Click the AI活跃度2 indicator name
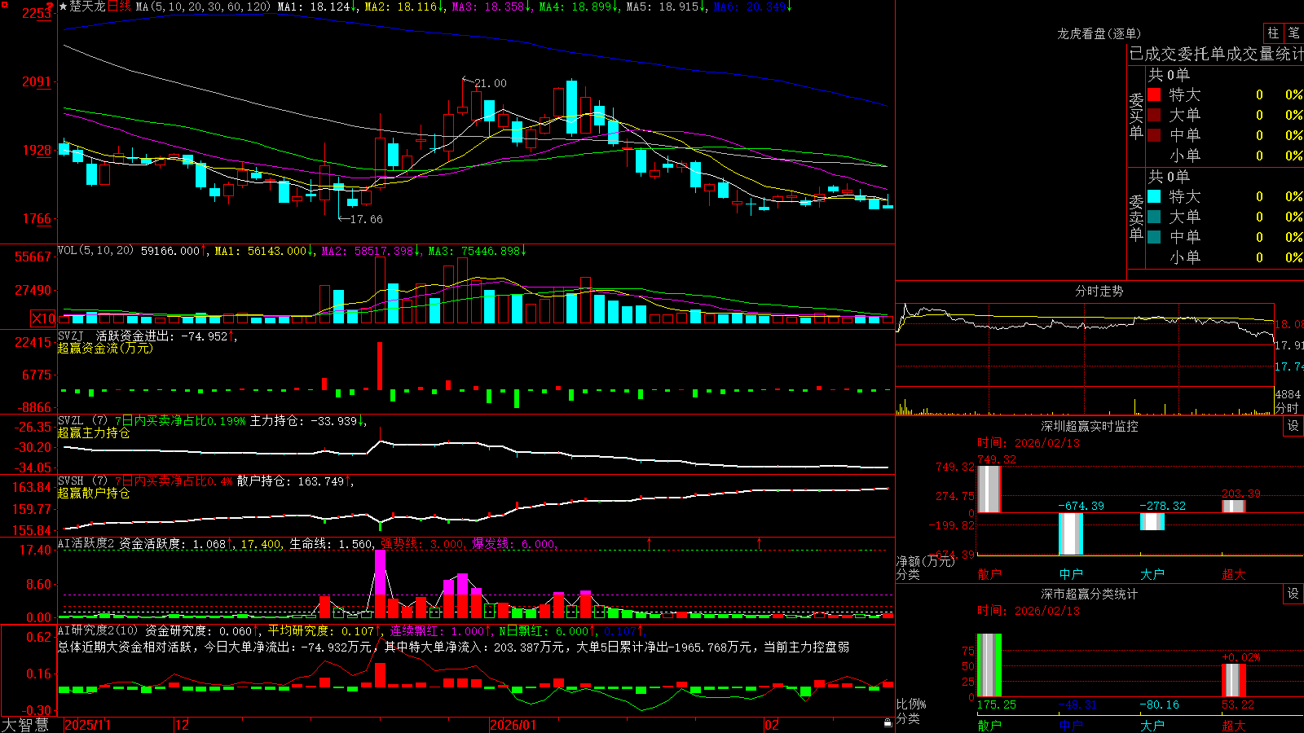1304x733 pixels. click(x=86, y=544)
